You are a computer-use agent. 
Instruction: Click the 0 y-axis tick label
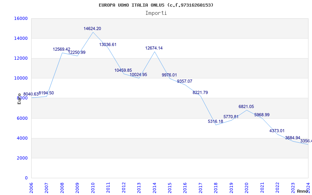26,178
